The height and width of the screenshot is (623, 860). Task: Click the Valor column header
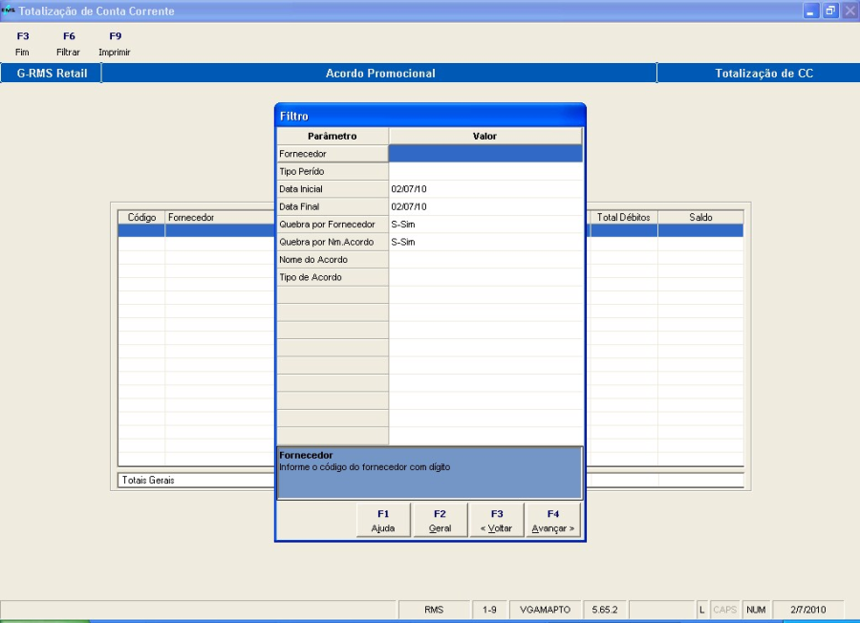tap(485, 136)
